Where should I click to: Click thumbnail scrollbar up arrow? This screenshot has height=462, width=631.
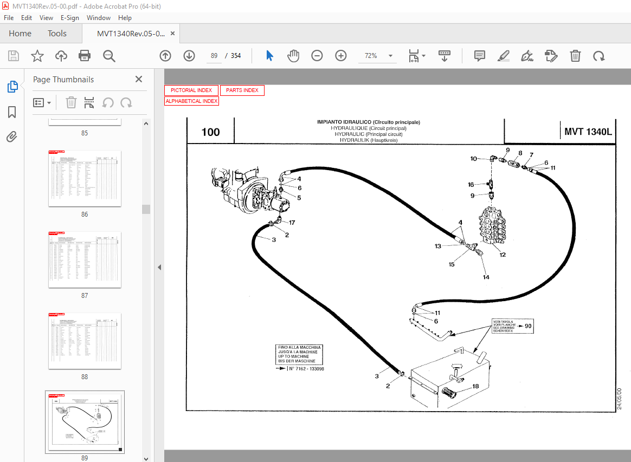[146, 123]
